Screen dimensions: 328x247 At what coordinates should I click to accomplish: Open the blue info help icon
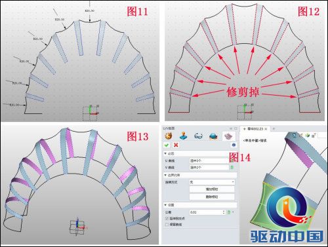234,145
